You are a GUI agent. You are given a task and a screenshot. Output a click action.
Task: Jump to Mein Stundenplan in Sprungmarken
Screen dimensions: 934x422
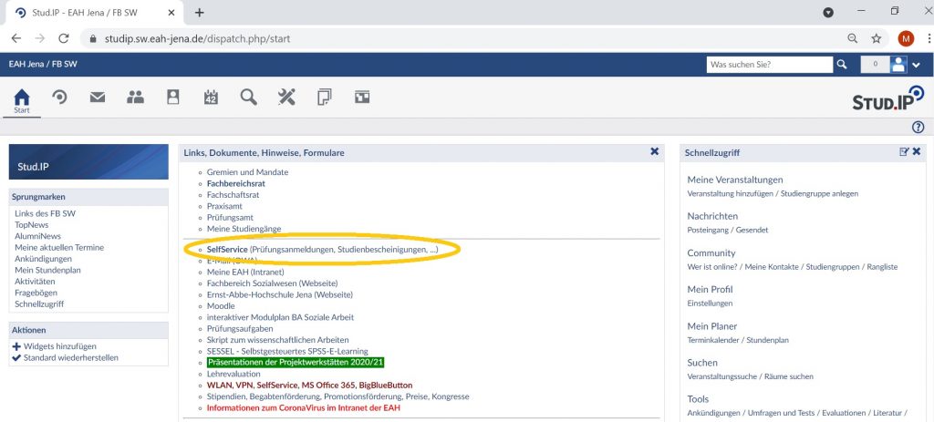pyautogui.click(x=49, y=270)
